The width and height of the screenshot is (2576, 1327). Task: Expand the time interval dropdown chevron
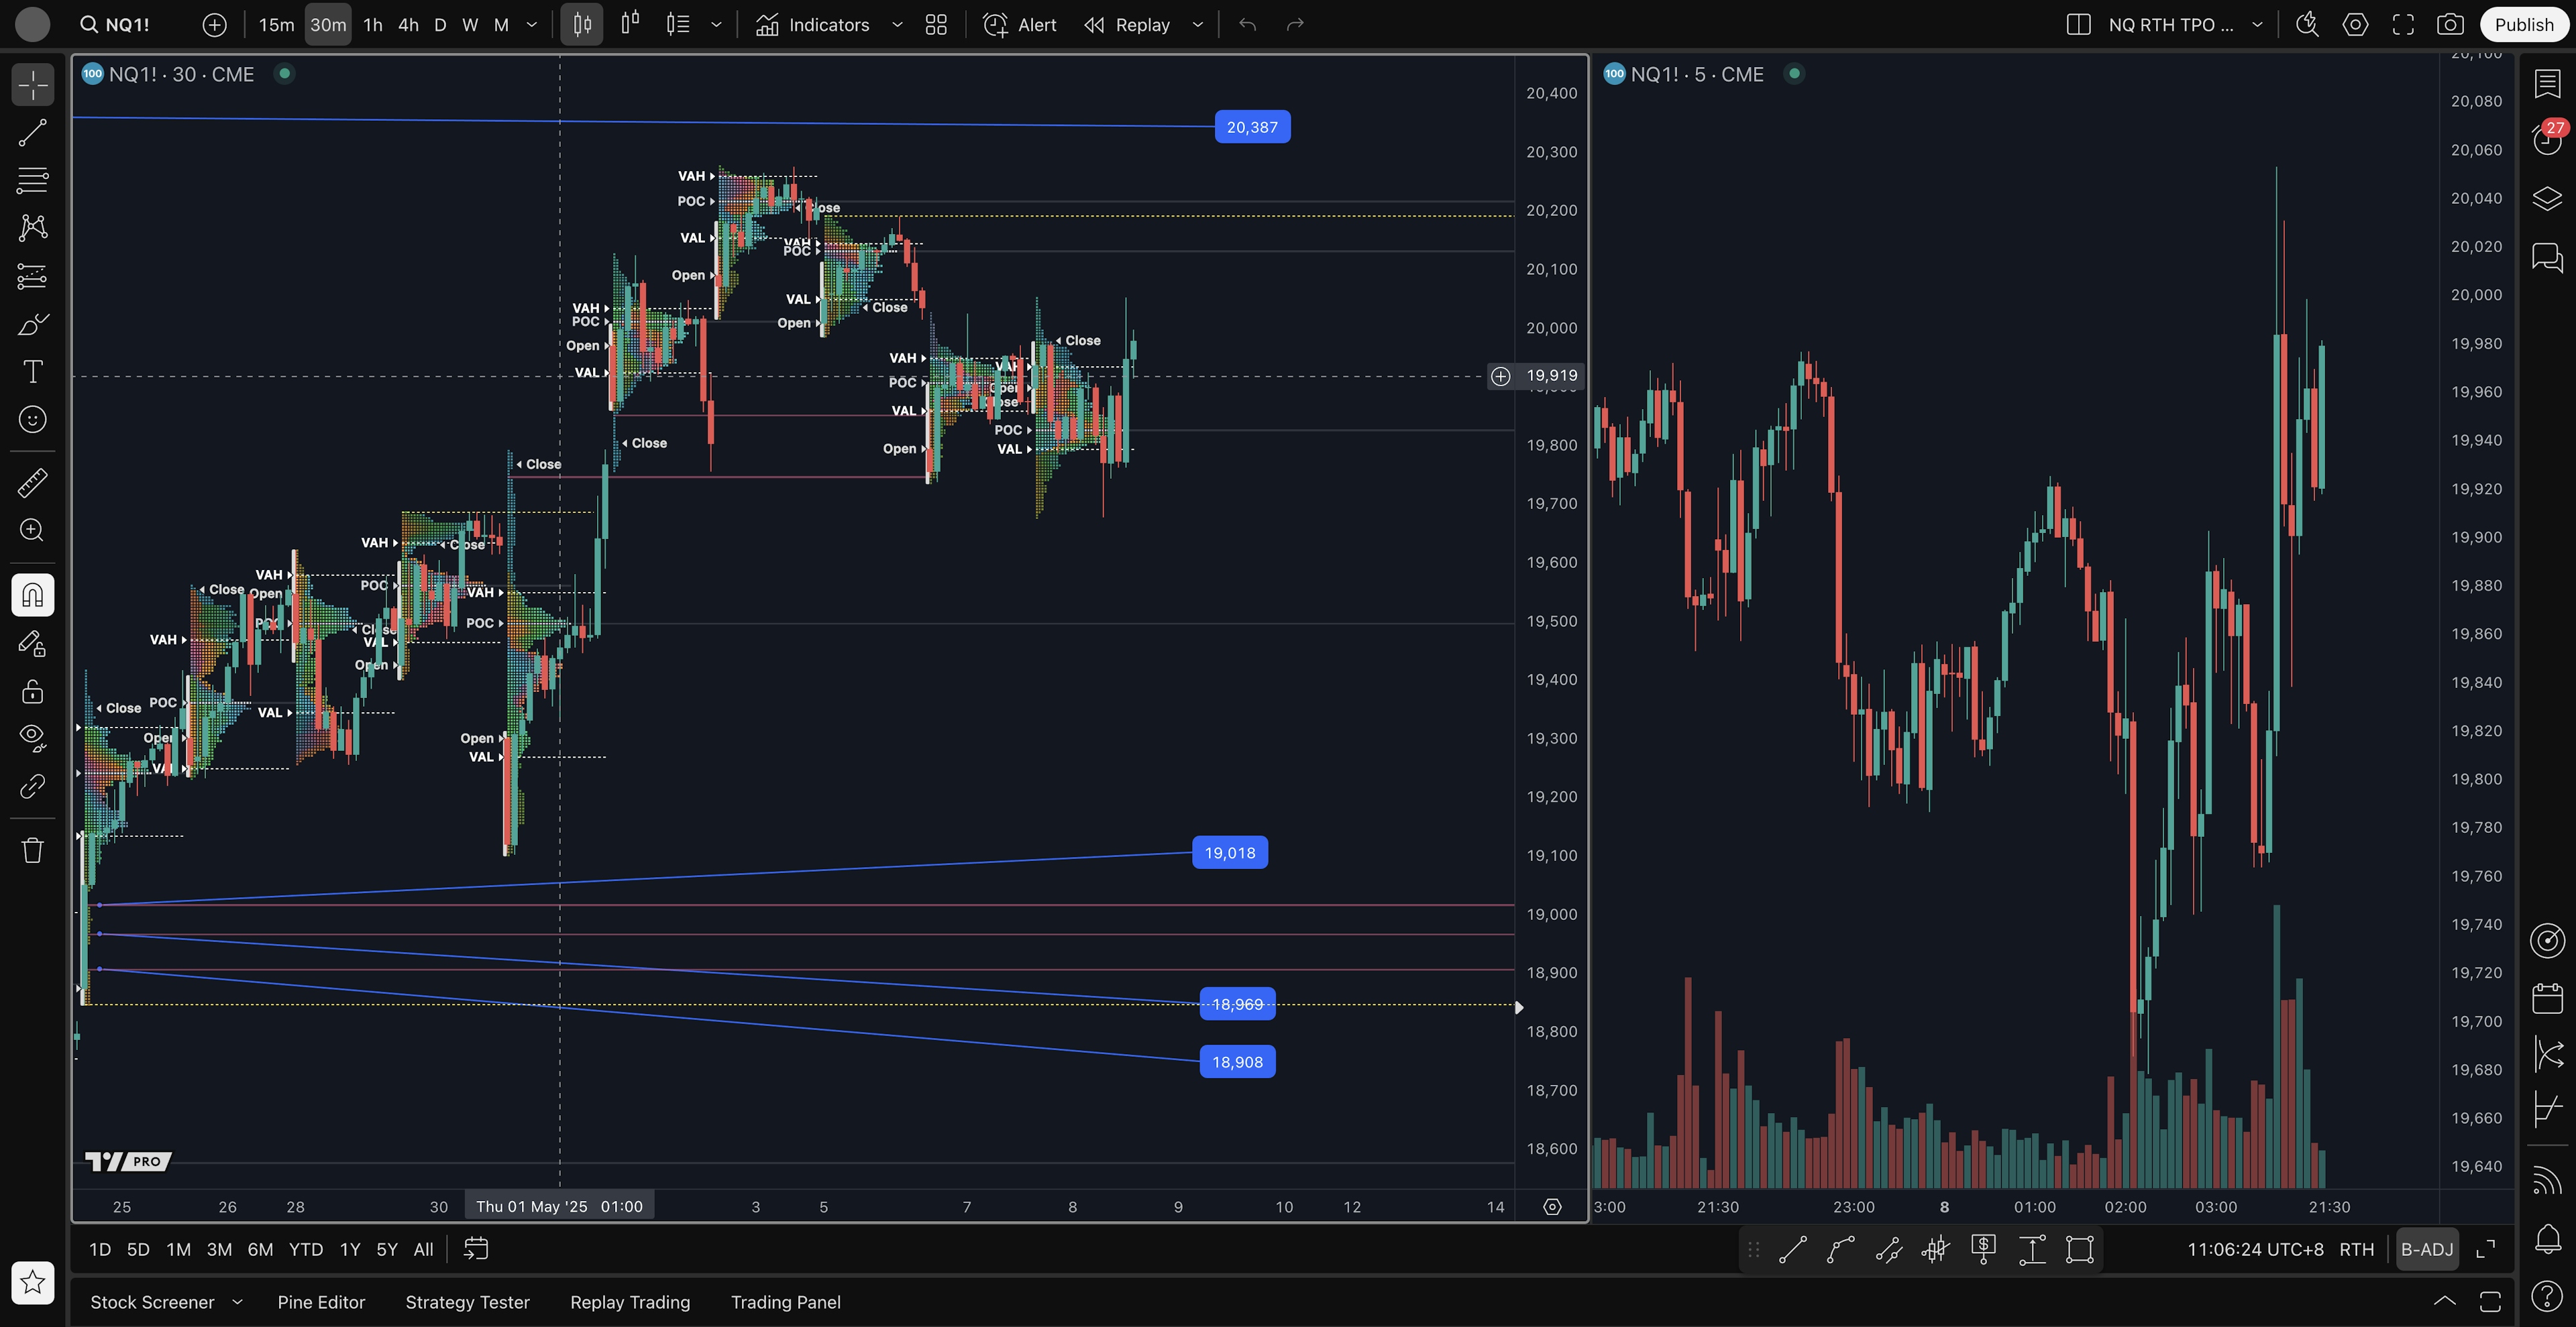(x=532, y=25)
